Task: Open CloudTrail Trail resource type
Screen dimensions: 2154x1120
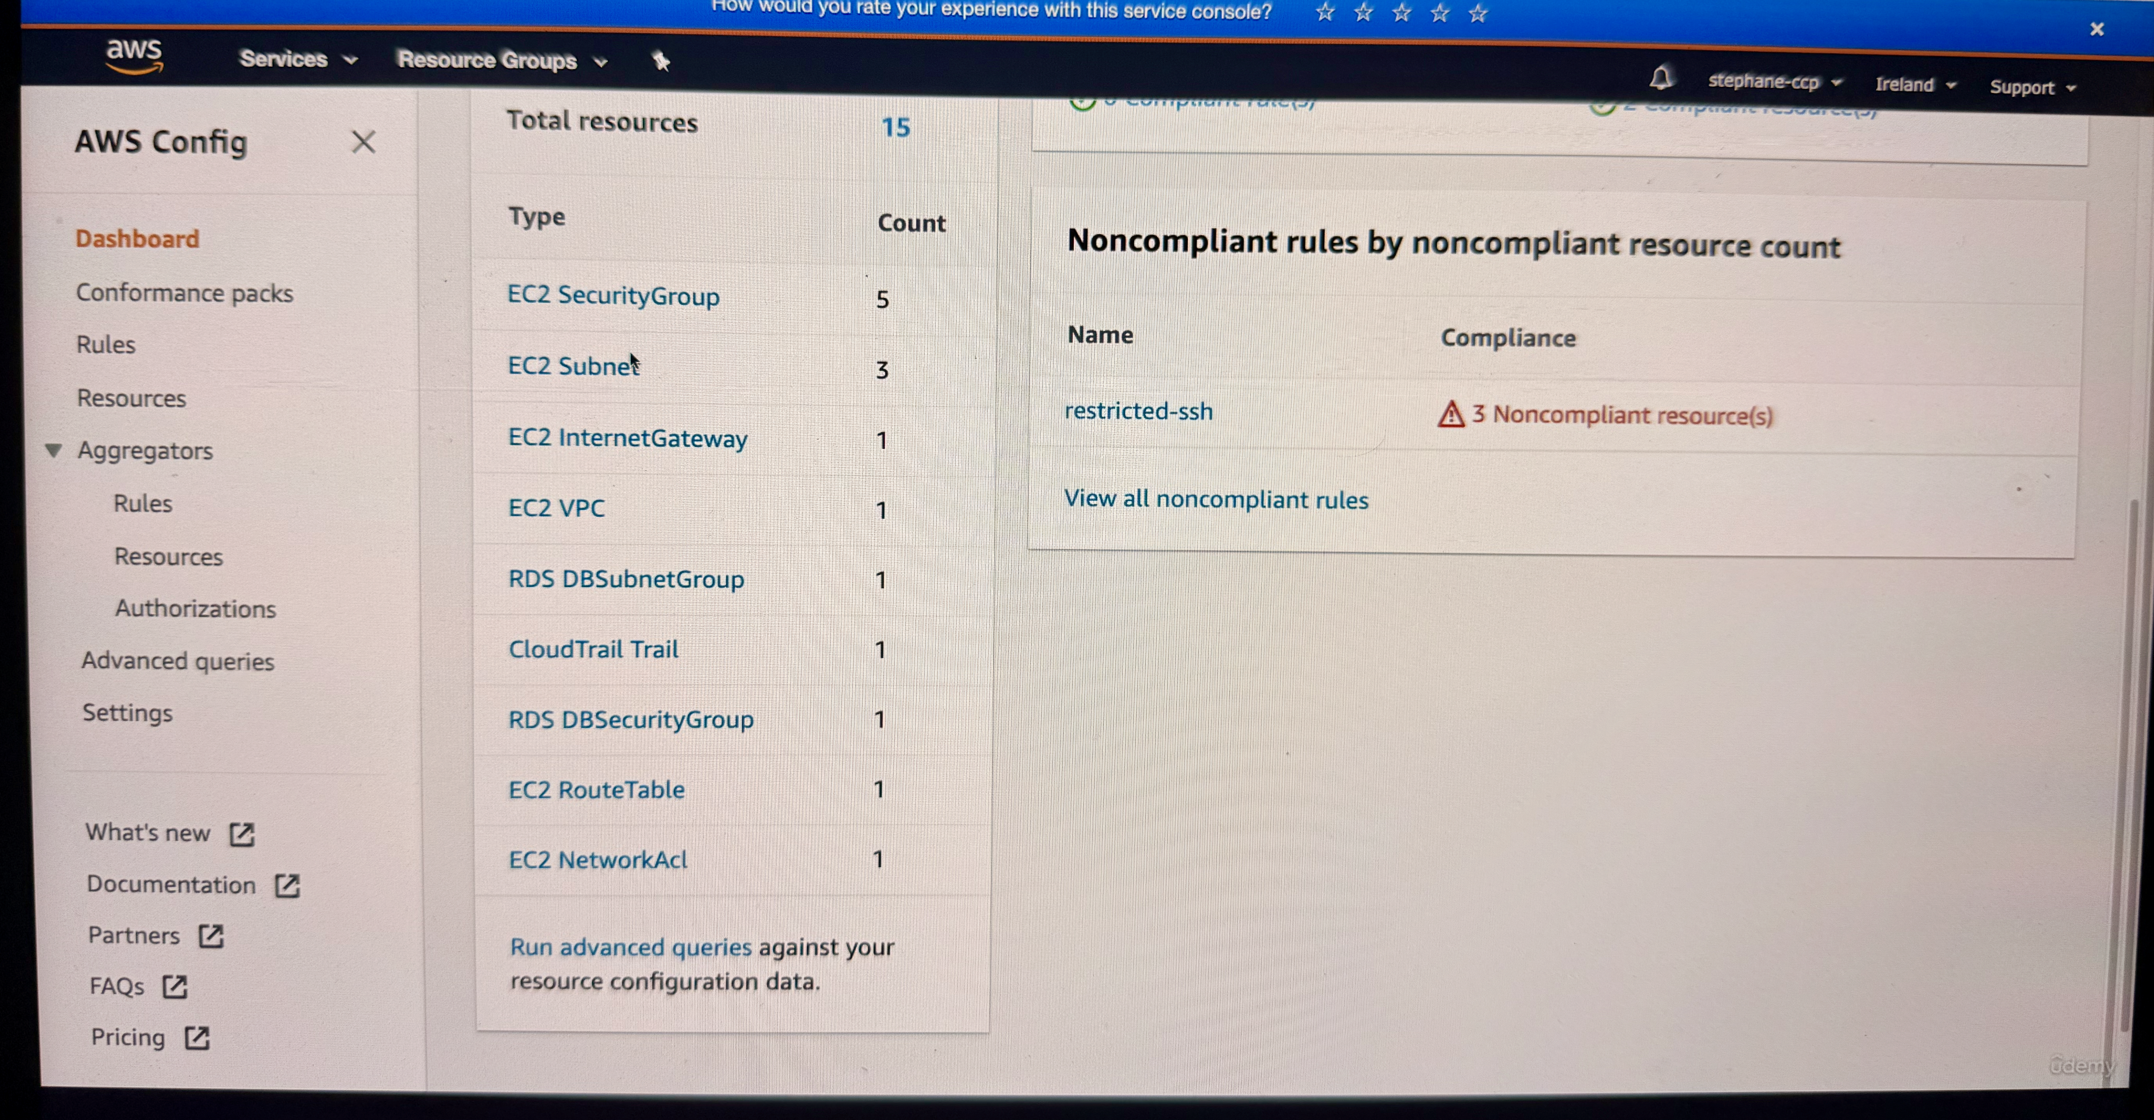Action: pos(593,650)
